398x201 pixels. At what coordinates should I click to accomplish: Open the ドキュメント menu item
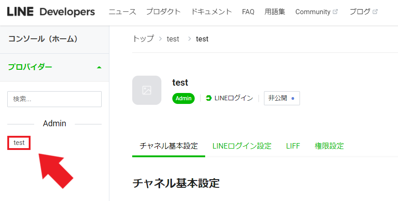click(212, 12)
